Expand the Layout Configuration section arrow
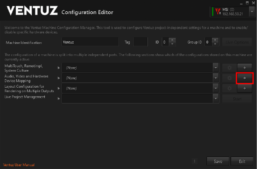The image size is (257, 169). click(x=59, y=88)
